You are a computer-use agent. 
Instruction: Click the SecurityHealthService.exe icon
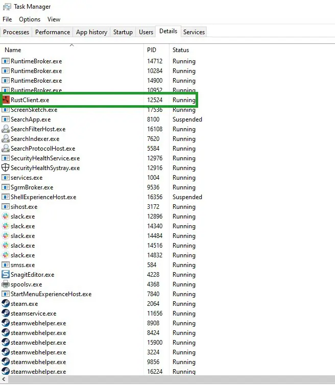[x=6, y=158]
